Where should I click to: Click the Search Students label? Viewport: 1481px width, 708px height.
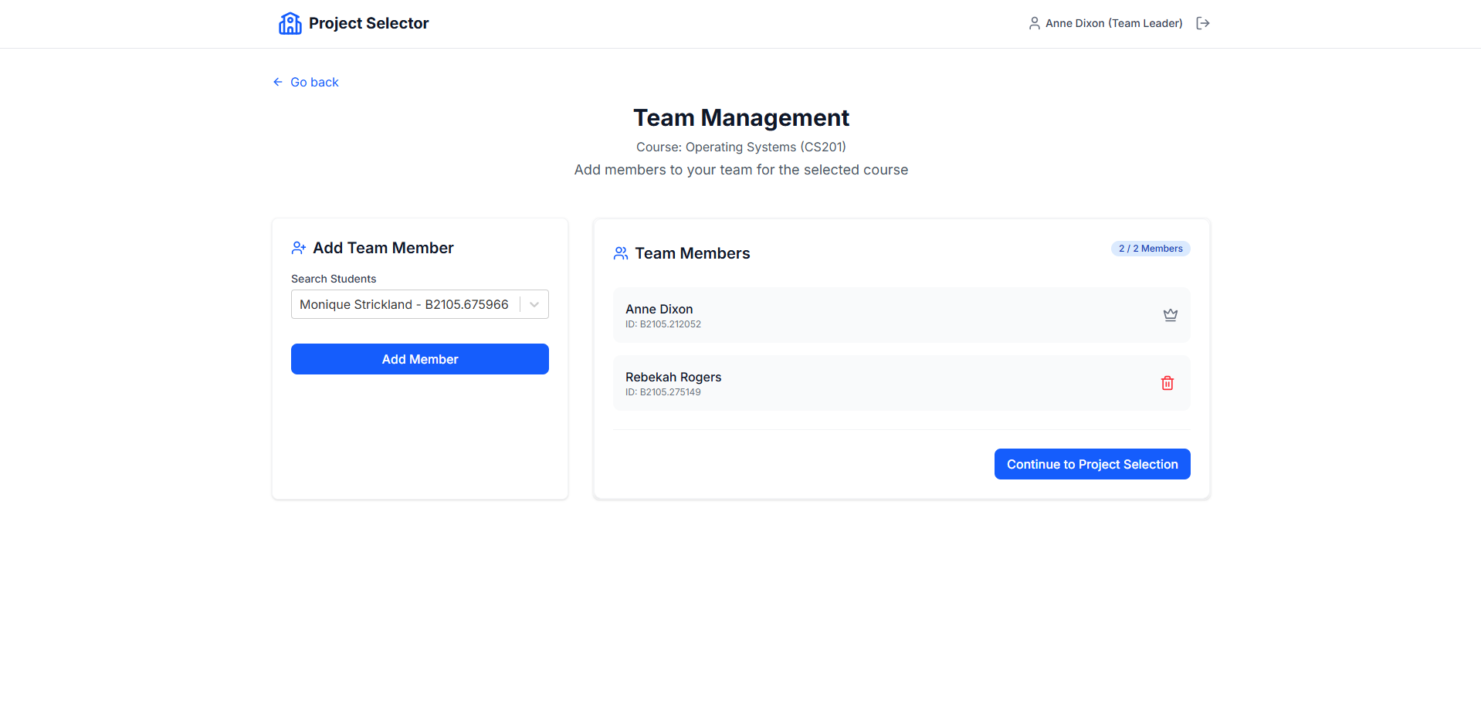(334, 279)
